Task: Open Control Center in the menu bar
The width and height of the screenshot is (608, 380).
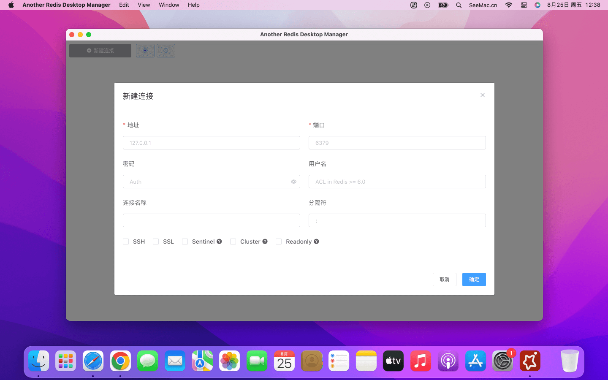Action: (x=524, y=5)
